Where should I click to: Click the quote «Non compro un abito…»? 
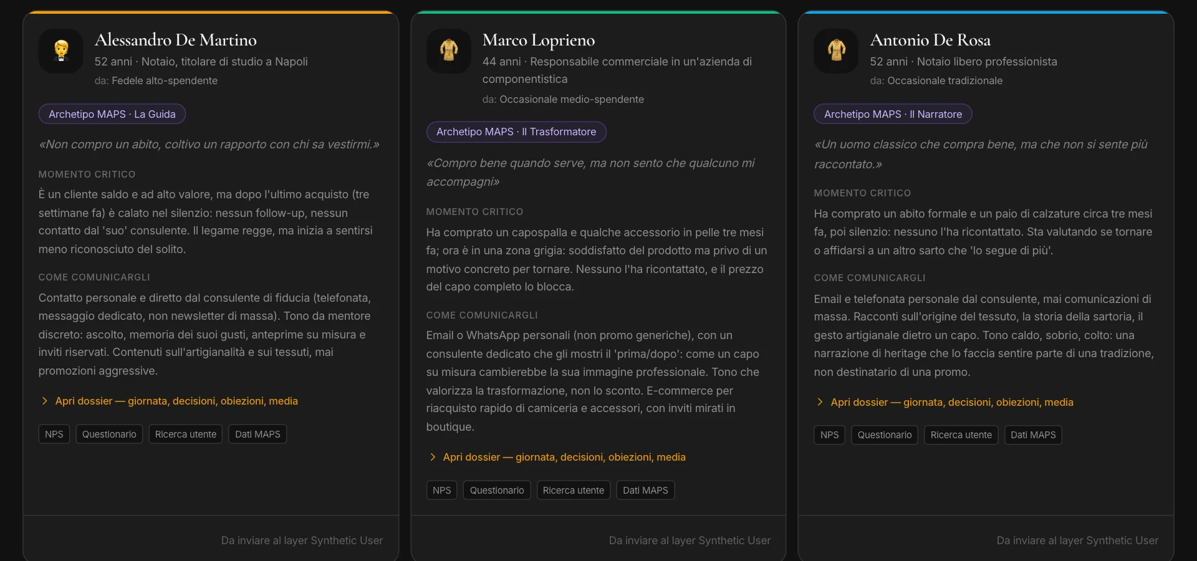pos(209,144)
